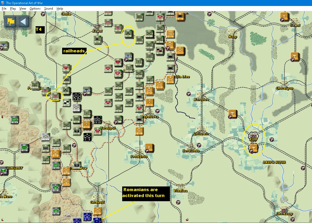Click the Chernigov city label
The height and width of the screenshot is (223, 312).
(285, 88)
